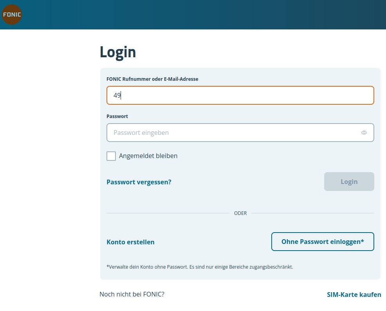Enable the Angemeldet bleiben checkbox
Screen dimensions: 386x311
(x=111, y=156)
